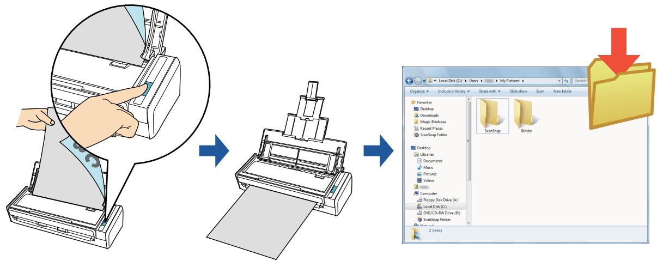Click the Explorer search box
The width and height of the screenshot is (657, 261).
click(580, 81)
